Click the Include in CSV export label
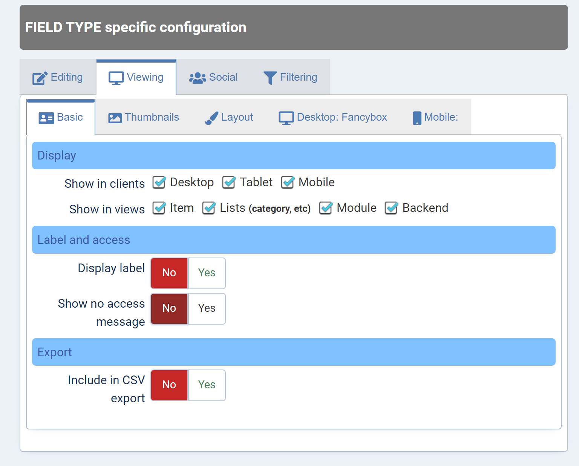This screenshot has height=466, width=579. pyautogui.click(x=106, y=389)
